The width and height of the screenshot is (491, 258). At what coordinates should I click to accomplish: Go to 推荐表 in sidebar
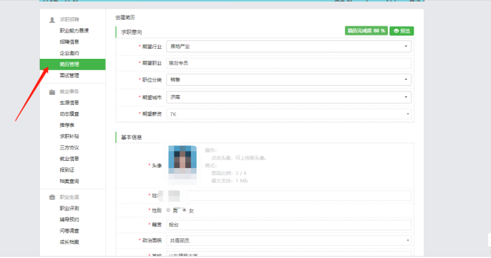click(x=67, y=125)
